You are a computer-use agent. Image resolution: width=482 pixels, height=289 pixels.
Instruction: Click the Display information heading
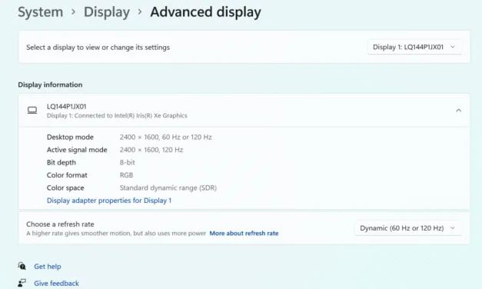click(x=50, y=85)
